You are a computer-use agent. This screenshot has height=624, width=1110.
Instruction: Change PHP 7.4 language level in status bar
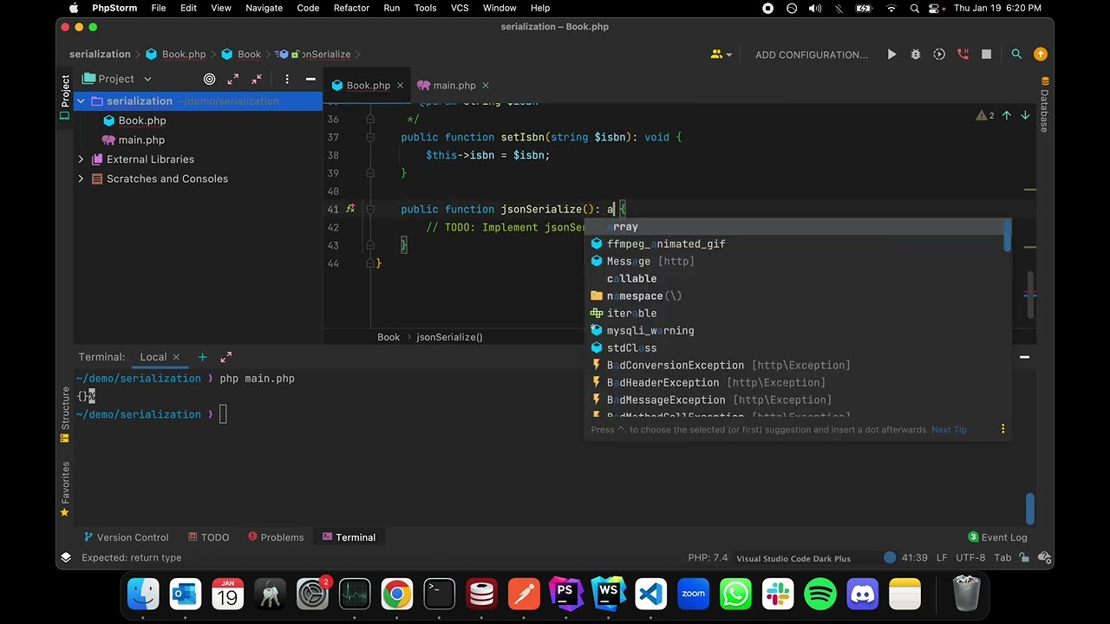[x=708, y=558]
